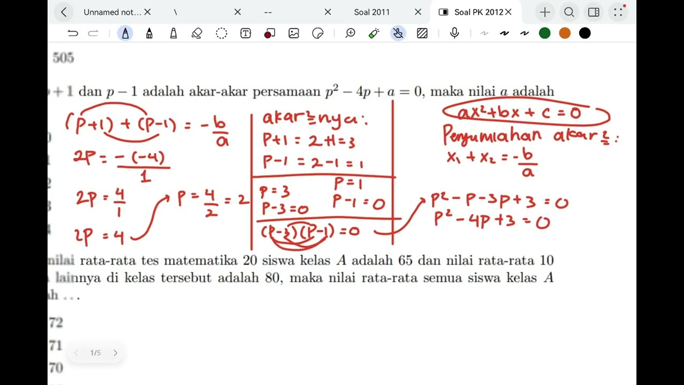
Task: Activate the laser pointer tool
Action: click(x=374, y=33)
